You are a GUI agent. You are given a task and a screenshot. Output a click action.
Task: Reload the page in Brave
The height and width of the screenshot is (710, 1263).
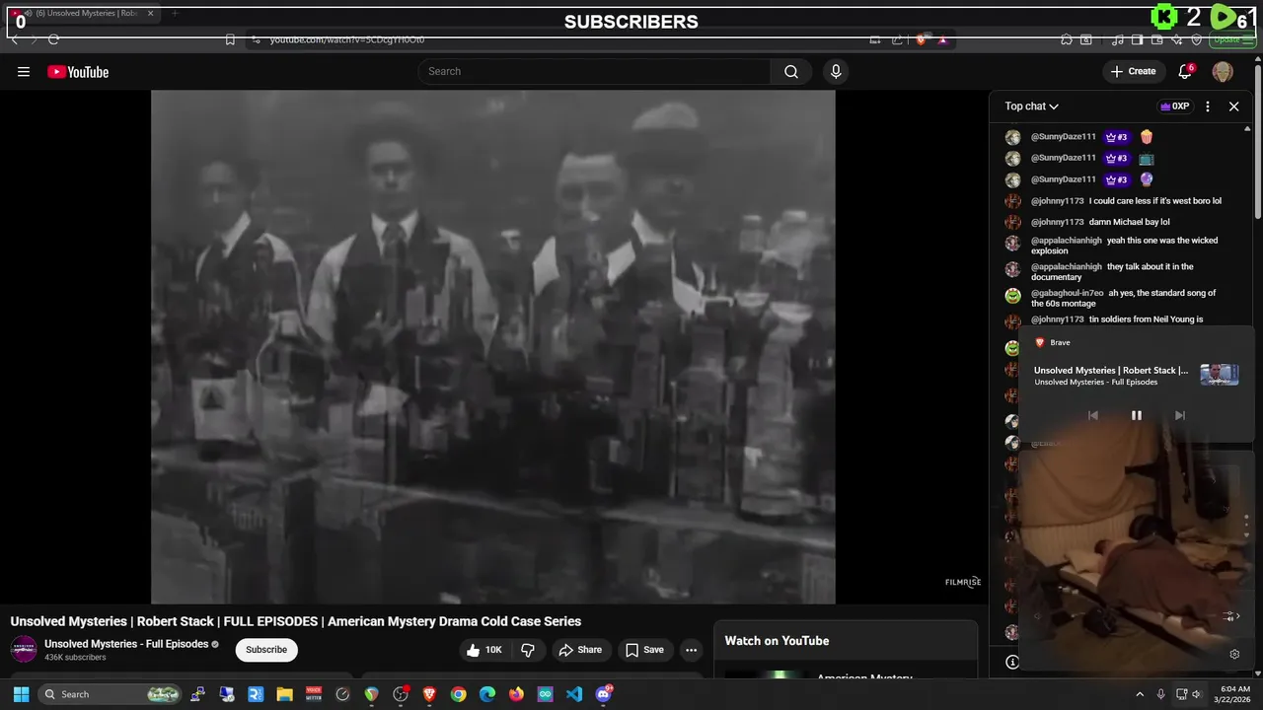click(53, 39)
